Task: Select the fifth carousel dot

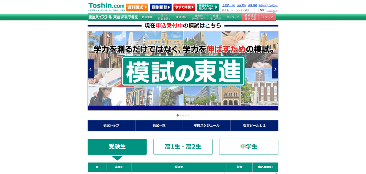Action: point(188,115)
